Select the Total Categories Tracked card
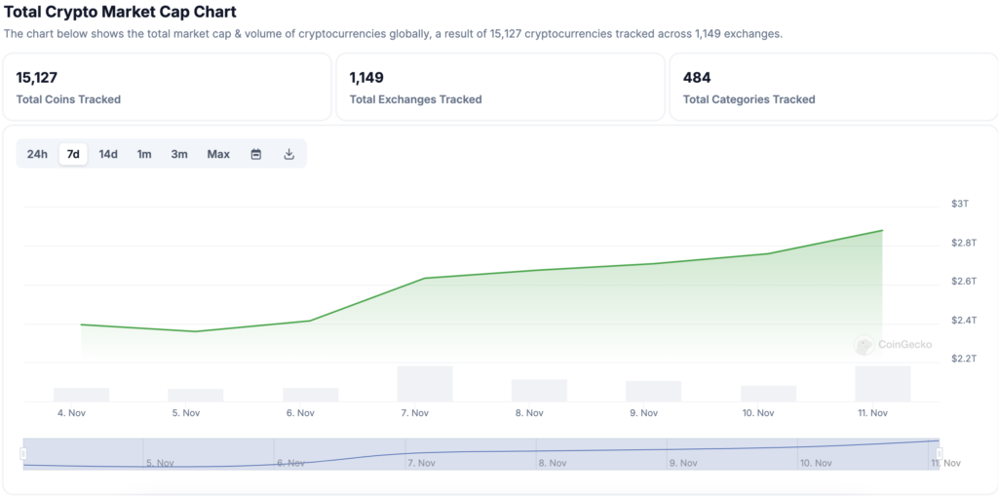This screenshot has height=496, width=998. click(832, 87)
